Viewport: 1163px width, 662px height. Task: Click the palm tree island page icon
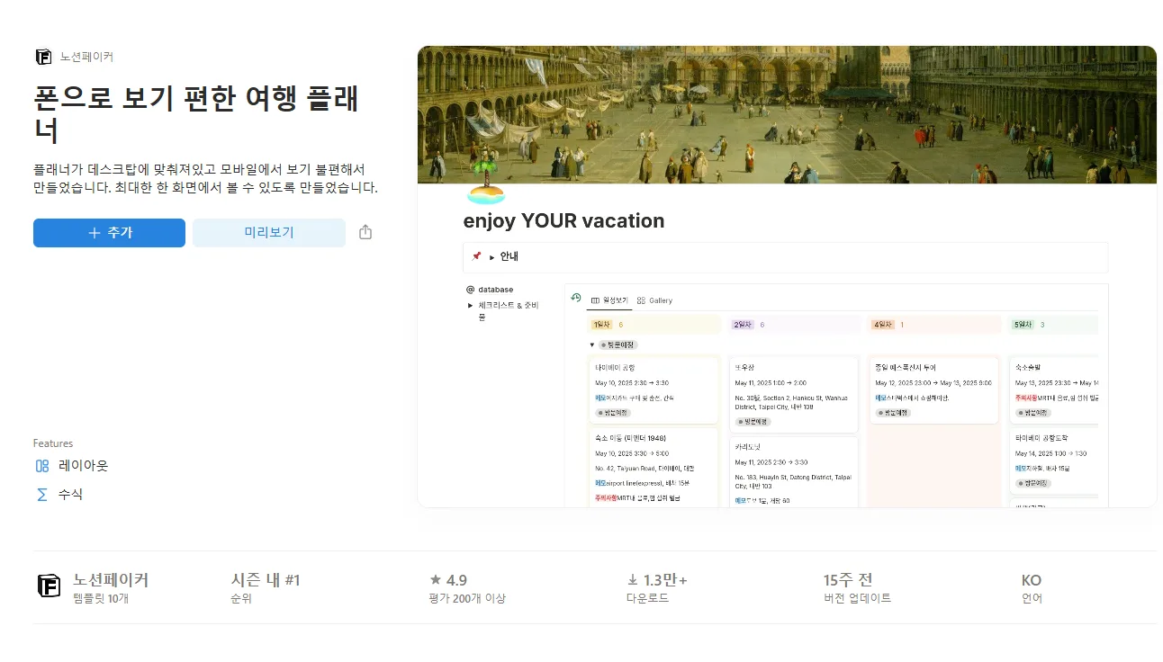[485, 180]
